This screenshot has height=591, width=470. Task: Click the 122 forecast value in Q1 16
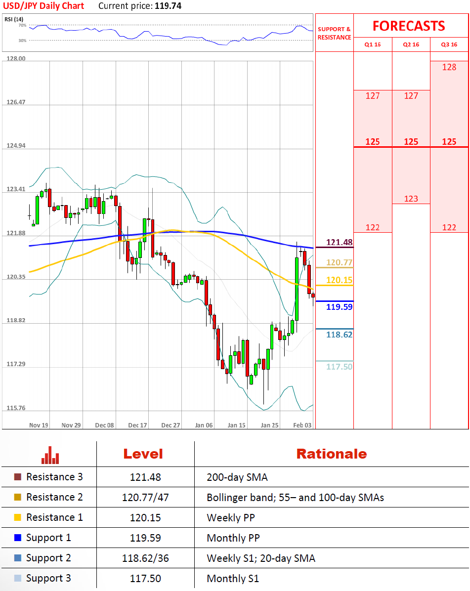(372, 227)
